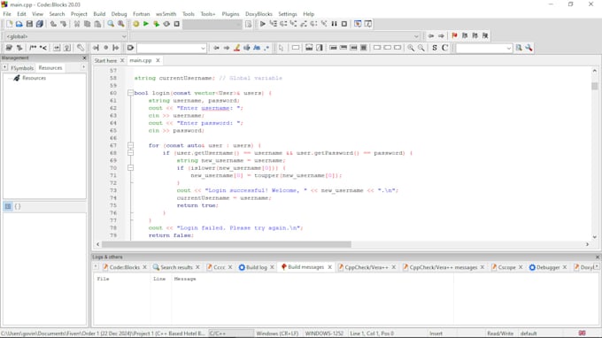Click the Abort build stop icon
602x338 pixels.
pyautogui.click(x=176, y=24)
